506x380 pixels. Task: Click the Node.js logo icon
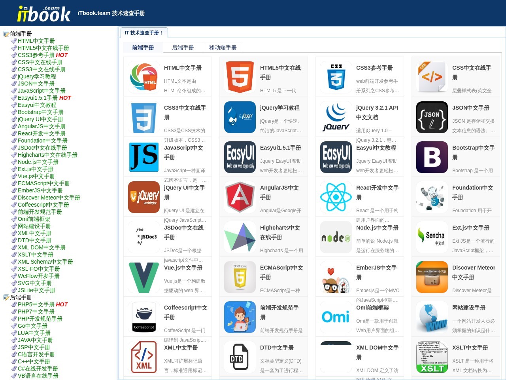pos(336,237)
